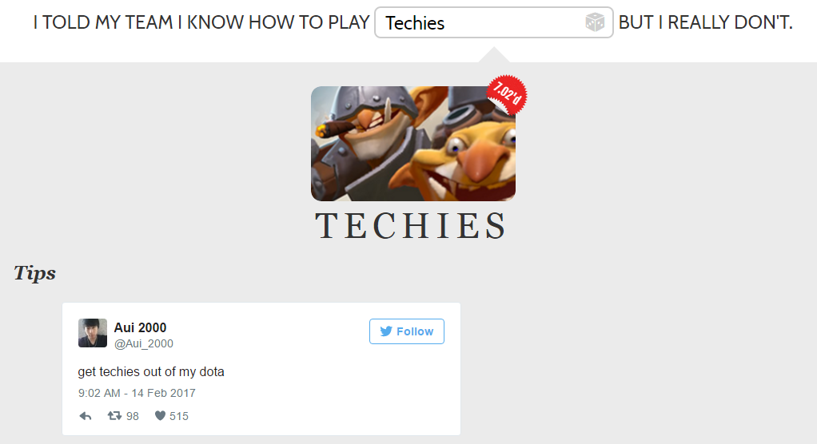Image resolution: width=817 pixels, height=444 pixels.
Task: Reply to the tweet with arrow icon
Action: (86, 416)
